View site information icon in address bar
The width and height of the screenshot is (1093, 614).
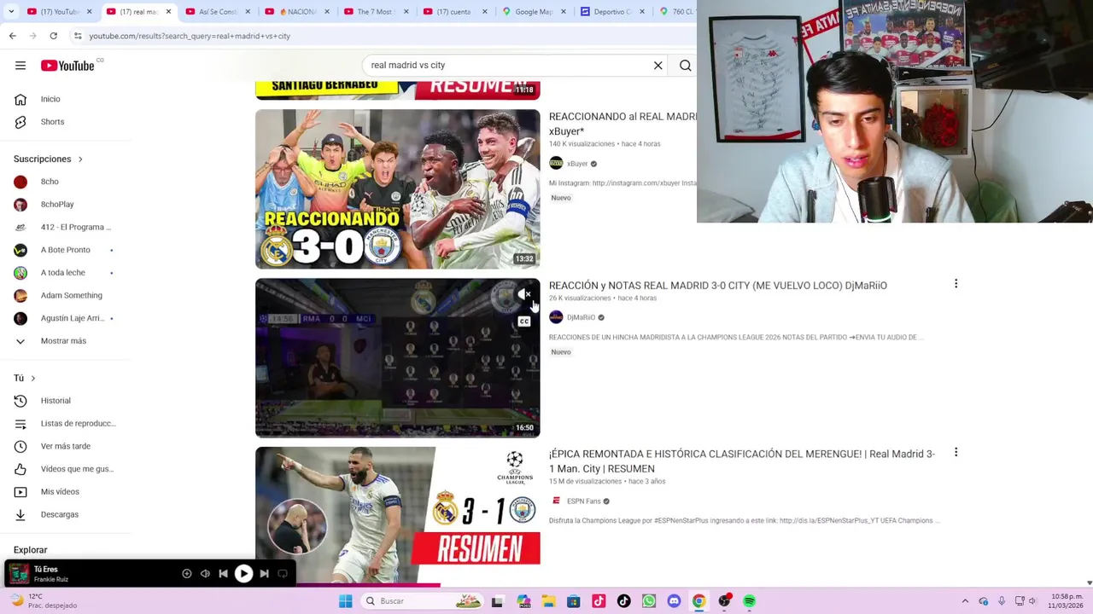click(78, 36)
